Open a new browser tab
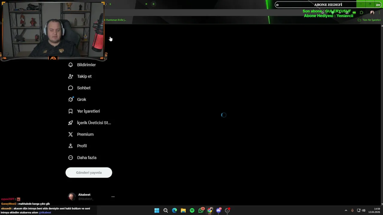 pos(153,4)
